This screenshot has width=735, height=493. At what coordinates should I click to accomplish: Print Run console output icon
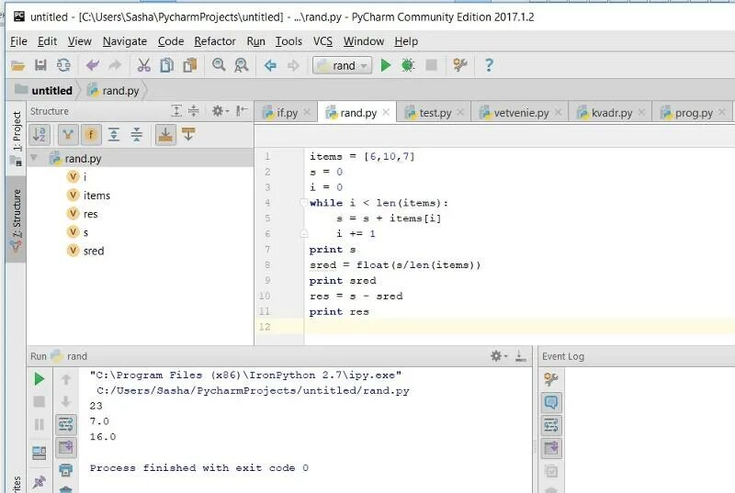[66, 469]
